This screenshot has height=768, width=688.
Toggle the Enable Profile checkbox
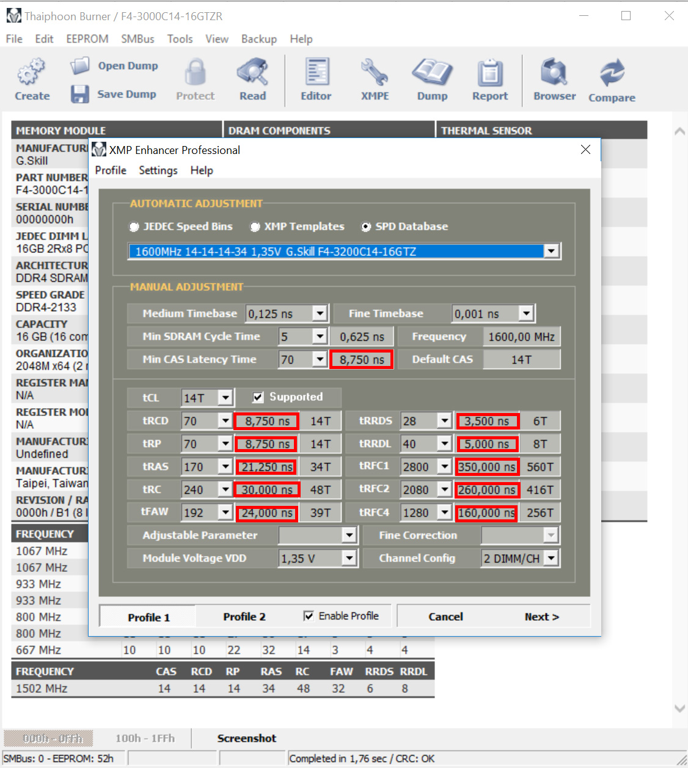[309, 616]
